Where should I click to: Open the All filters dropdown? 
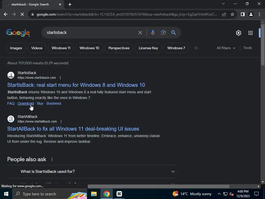coord(226,48)
